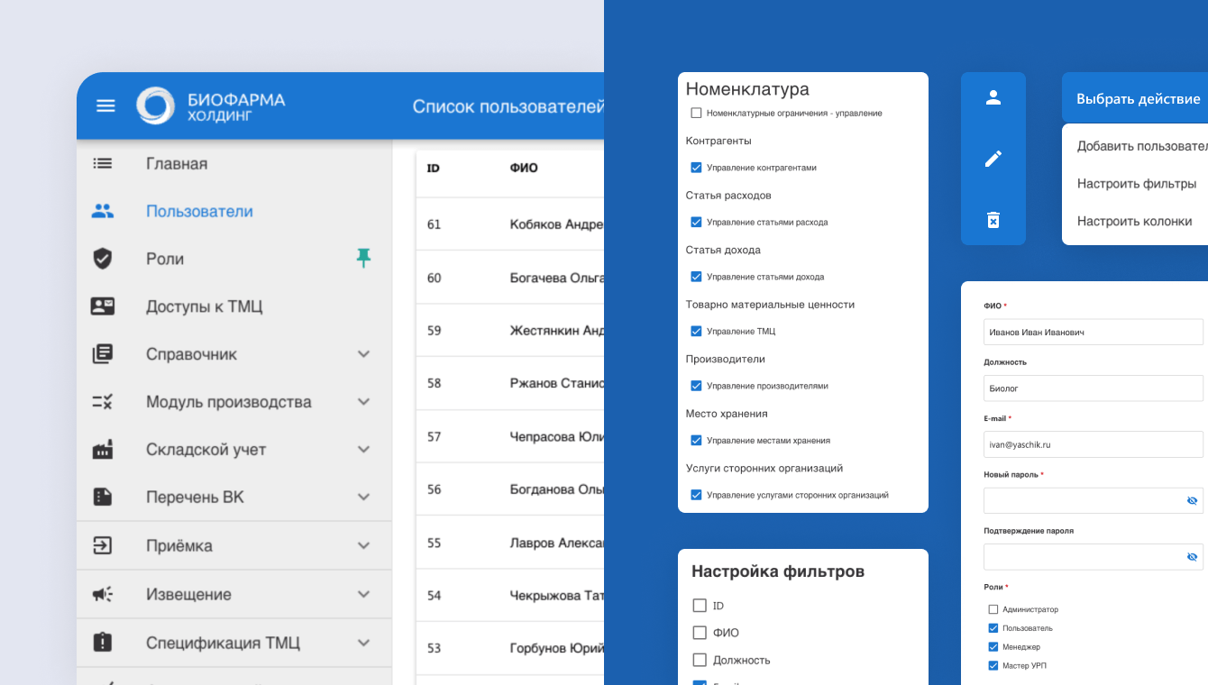Image resolution: width=1208 pixels, height=685 pixels.
Task: Check the Администратор role
Action: (993, 609)
